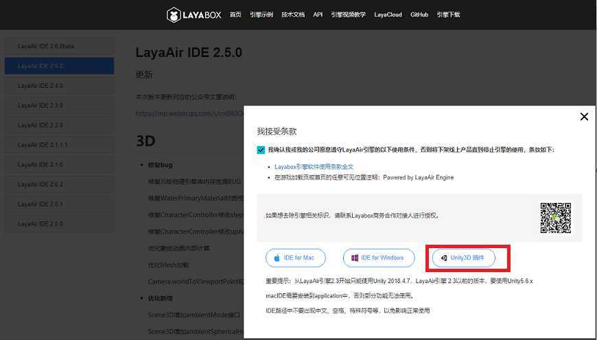Click the 优化新增 bullet heading

point(161,298)
